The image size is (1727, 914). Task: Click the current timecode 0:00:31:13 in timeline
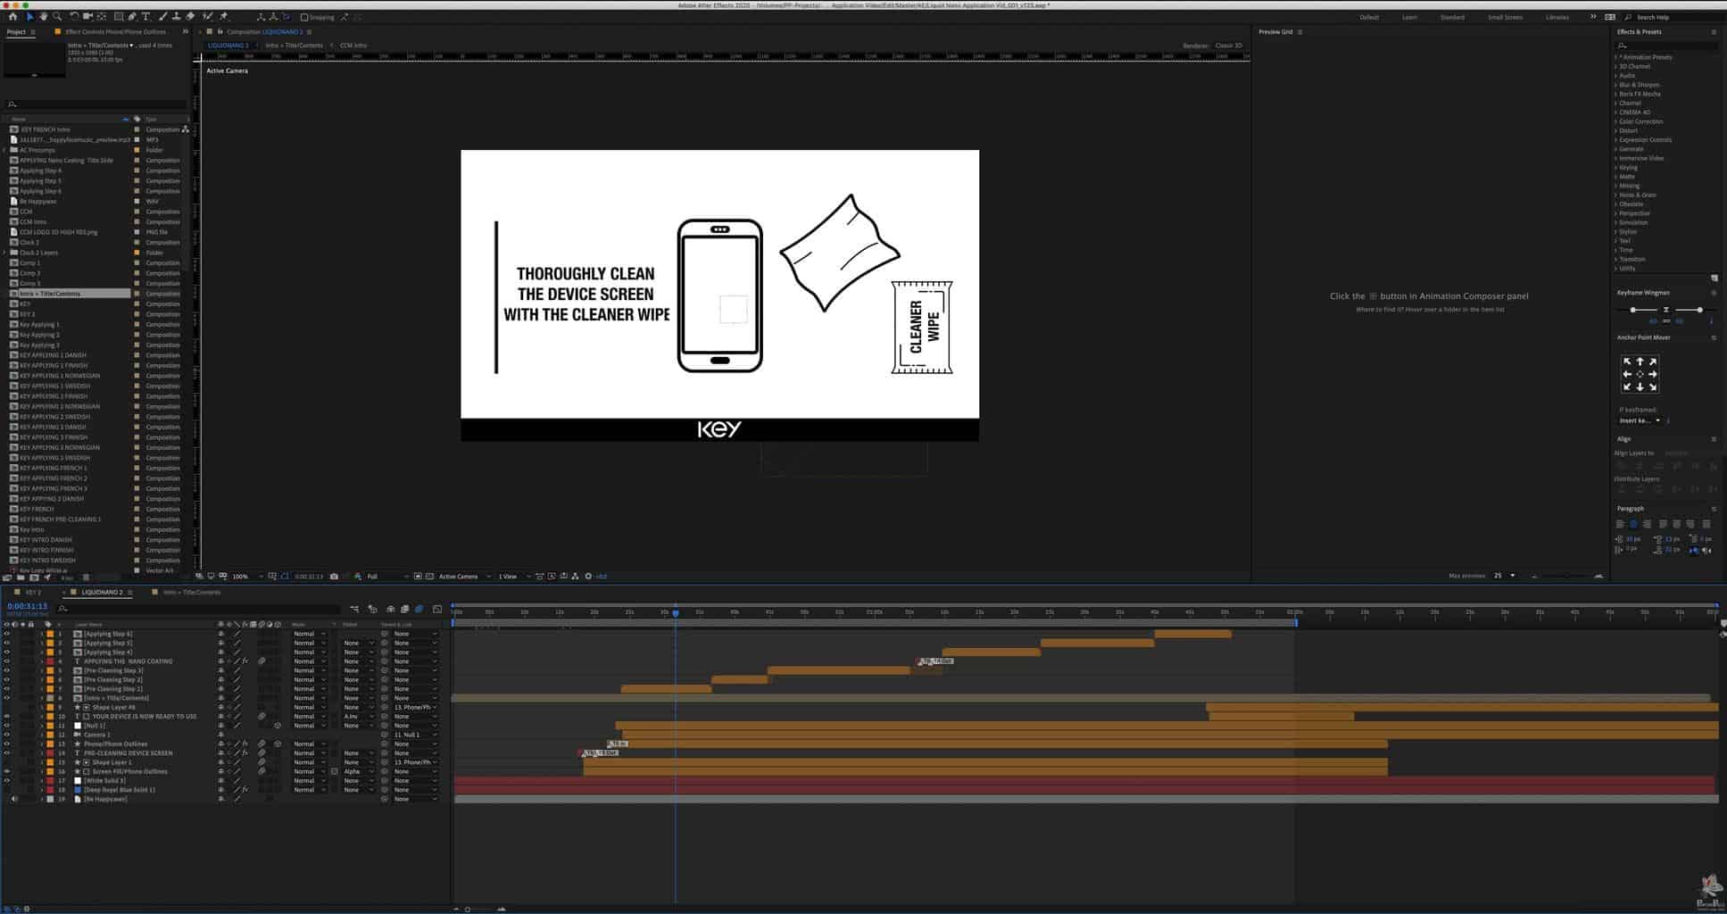coord(27,606)
